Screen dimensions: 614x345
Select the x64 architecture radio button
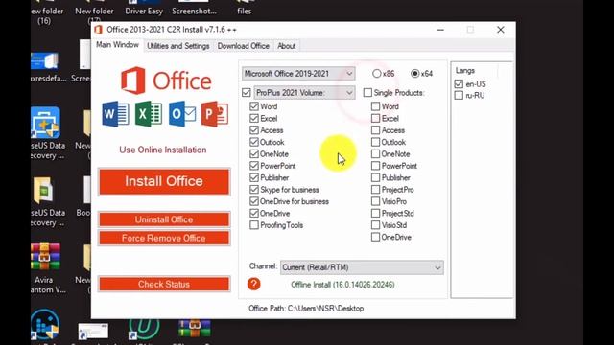(x=414, y=73)
